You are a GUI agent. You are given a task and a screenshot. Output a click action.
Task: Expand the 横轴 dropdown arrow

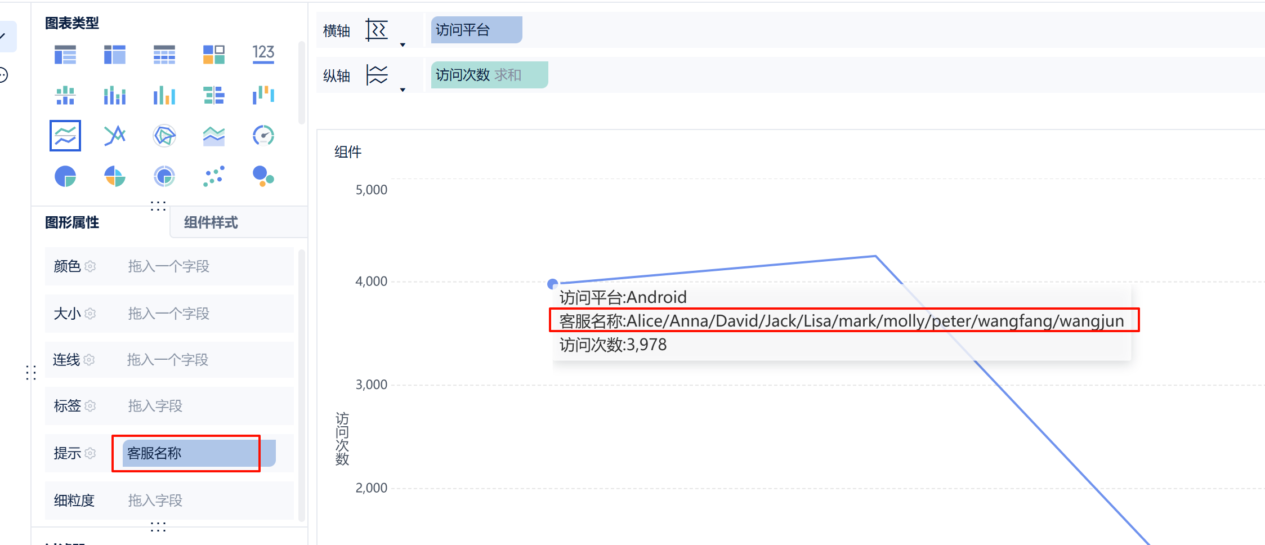(403, 45)
